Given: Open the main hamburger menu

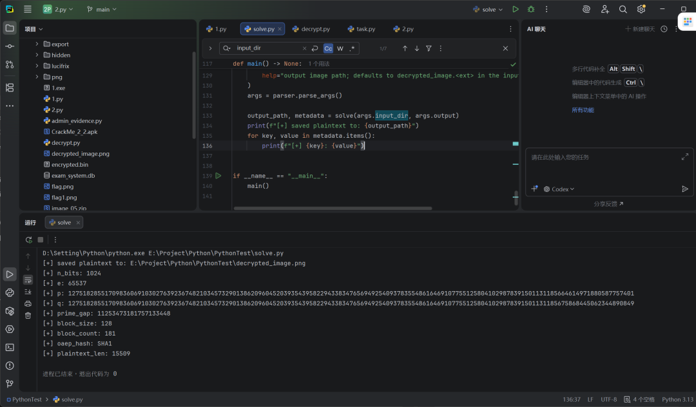Looking at the screenshot, I should pyautogui.click(x=28, y=9).
